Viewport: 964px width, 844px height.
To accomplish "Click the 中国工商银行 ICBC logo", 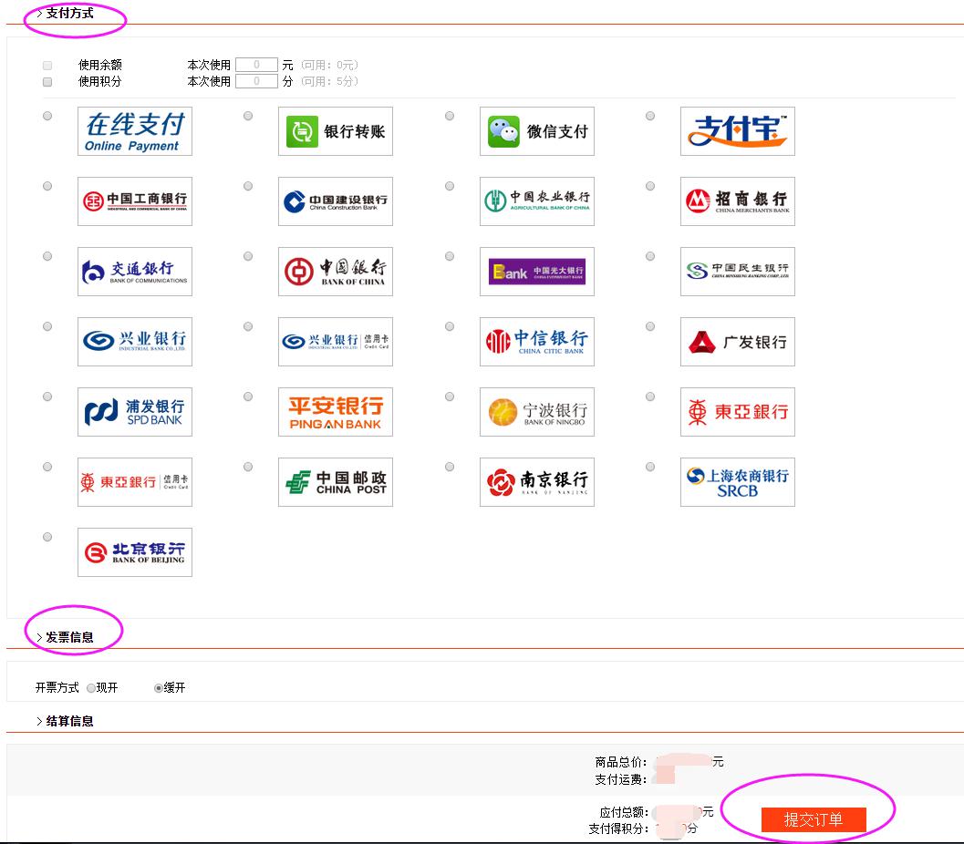I will (x=135, y=201).
